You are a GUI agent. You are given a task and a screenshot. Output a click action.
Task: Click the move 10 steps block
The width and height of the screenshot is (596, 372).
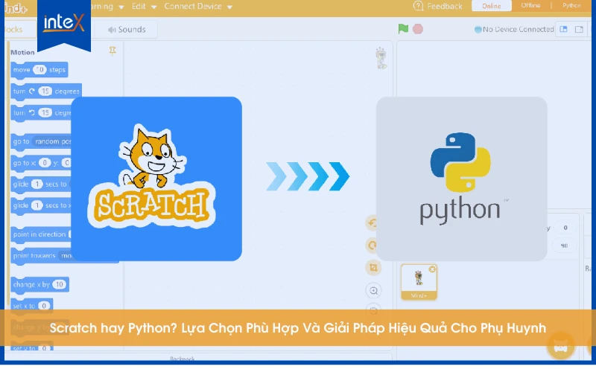(x=39, y=70)
